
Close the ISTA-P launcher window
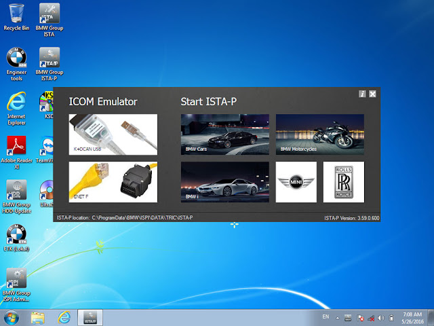[x=372, y=94]
